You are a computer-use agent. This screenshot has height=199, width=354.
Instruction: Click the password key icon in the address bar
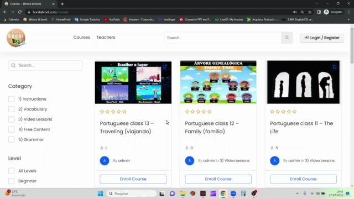coord(295,12)
